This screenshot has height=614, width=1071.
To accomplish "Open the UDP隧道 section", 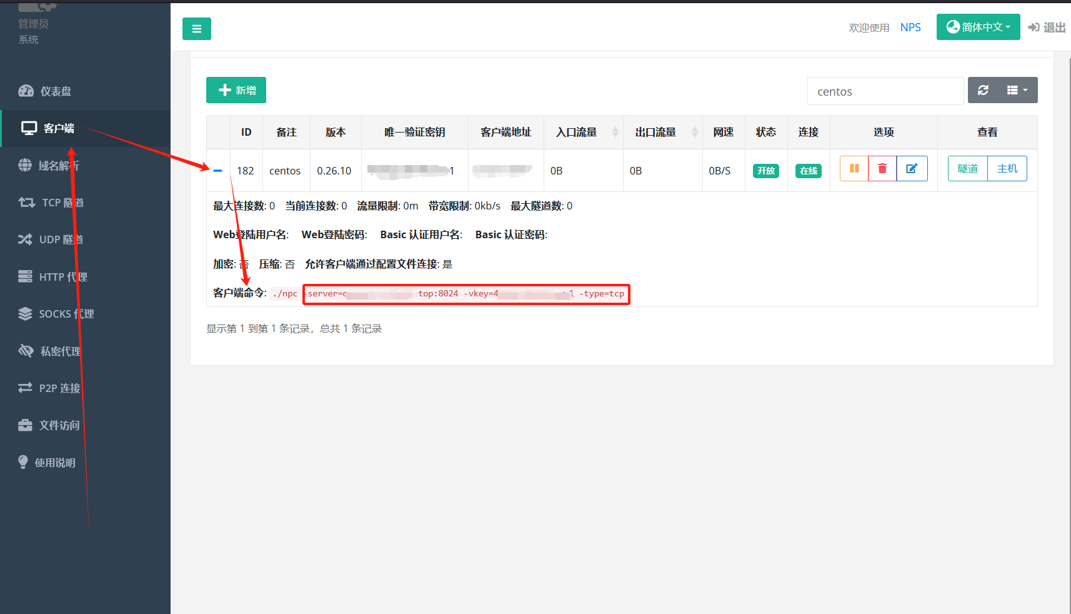I will (x=62, y=239).
